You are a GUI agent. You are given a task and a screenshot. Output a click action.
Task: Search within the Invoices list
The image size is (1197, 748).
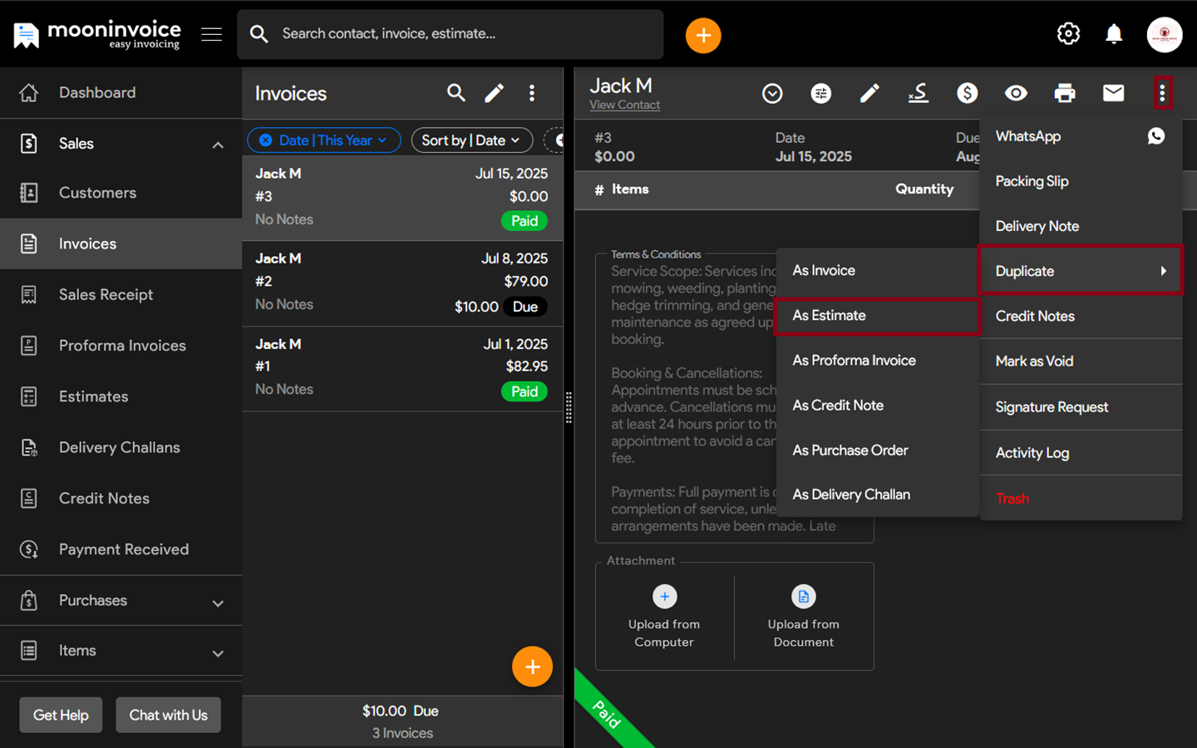click(x=456, y=93)
